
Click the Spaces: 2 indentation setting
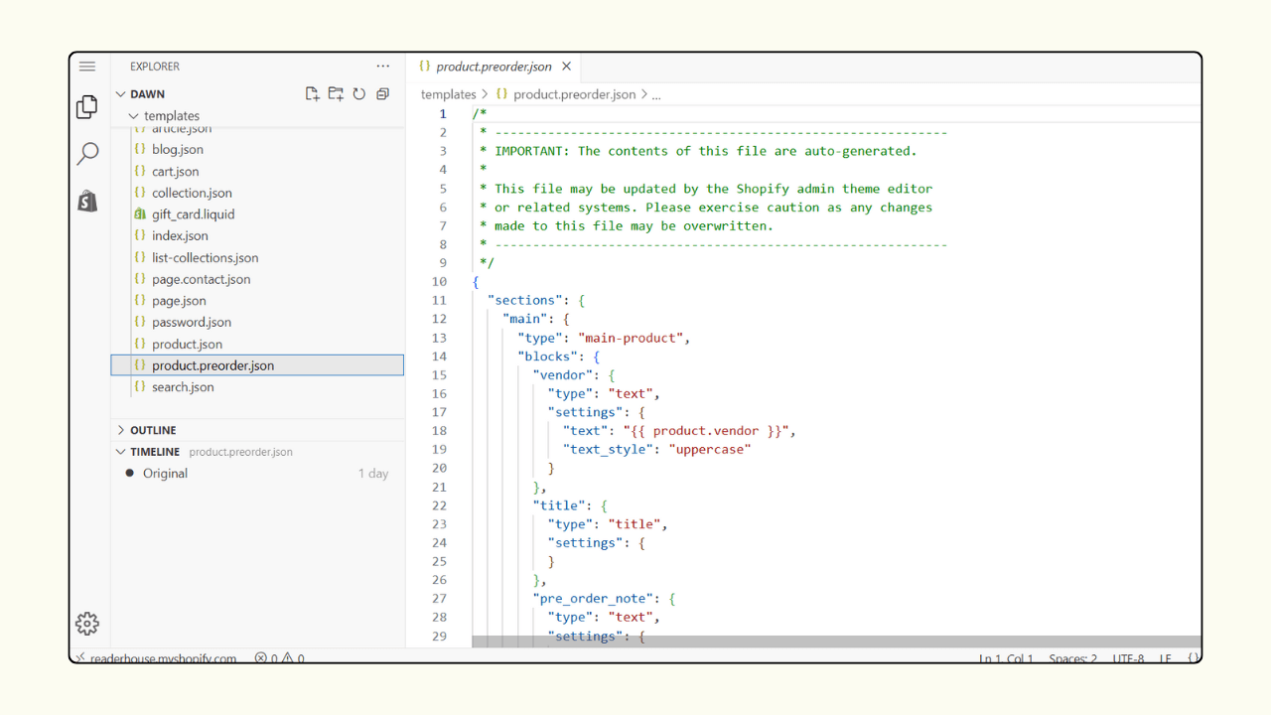pyautogui.click(x=1073, y=657)
